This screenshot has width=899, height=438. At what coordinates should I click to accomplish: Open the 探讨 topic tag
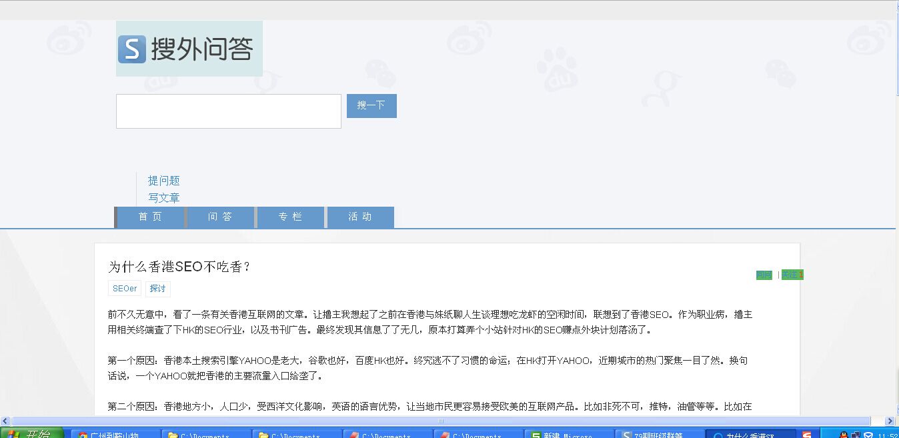coord(157,289)
